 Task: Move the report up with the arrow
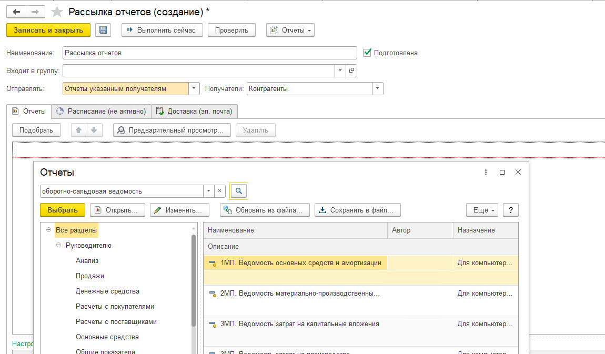(79, 130)
